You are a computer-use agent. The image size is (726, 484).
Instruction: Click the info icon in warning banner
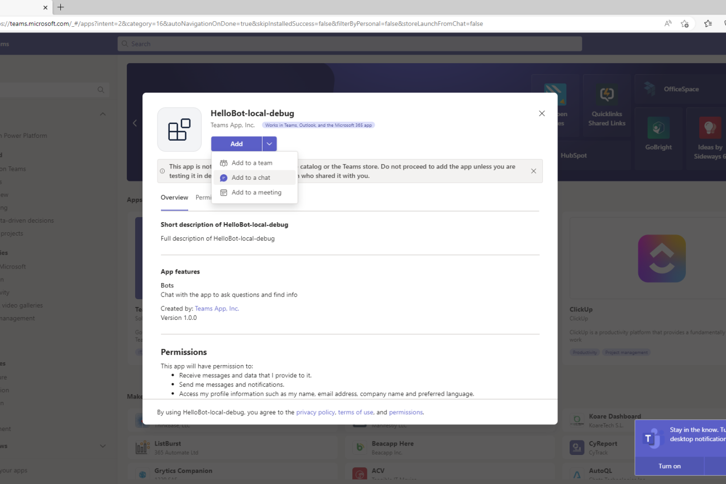[163, 171]
